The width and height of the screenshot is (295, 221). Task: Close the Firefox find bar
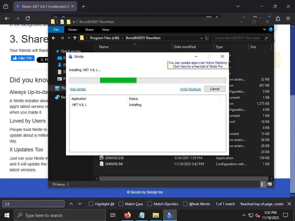coord(289,204)
